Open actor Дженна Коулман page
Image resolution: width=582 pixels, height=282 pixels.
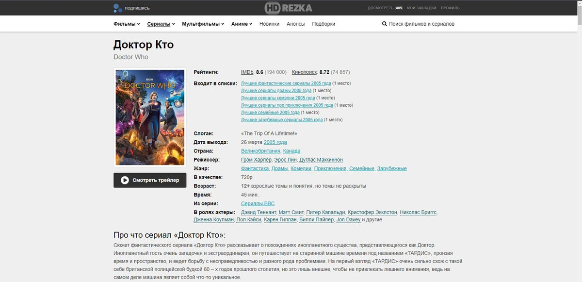tap(214, 219)
